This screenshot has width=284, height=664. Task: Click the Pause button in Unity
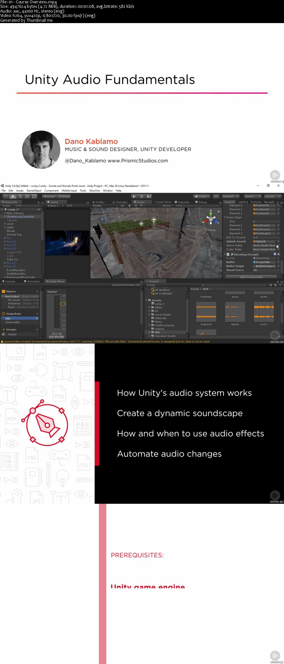click(x=141, y=196)
